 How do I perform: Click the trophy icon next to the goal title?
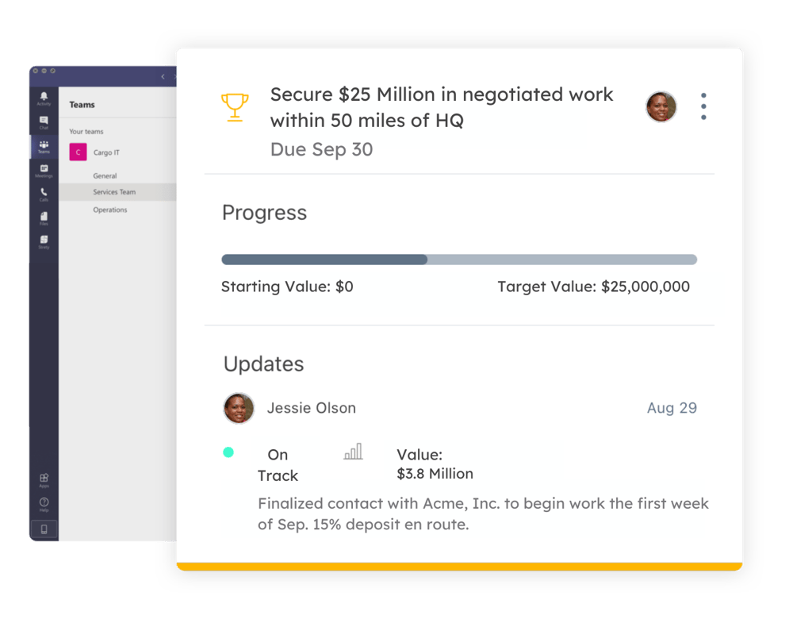[235, 105]
